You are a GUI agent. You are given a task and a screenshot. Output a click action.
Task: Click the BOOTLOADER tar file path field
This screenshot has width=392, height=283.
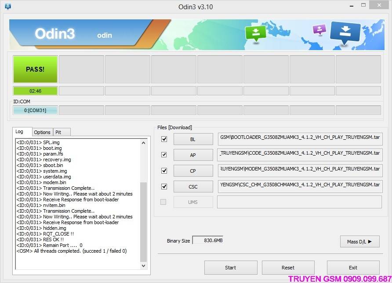click(300, 139)
